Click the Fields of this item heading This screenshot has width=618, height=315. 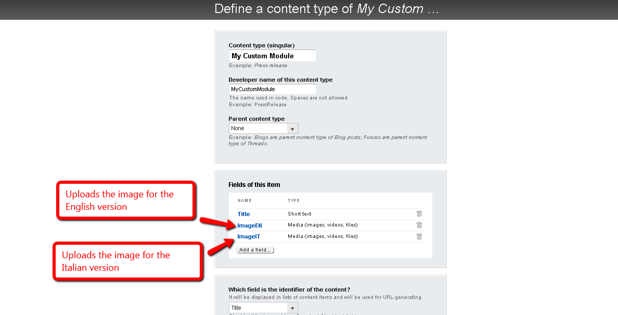coord(254,184)
